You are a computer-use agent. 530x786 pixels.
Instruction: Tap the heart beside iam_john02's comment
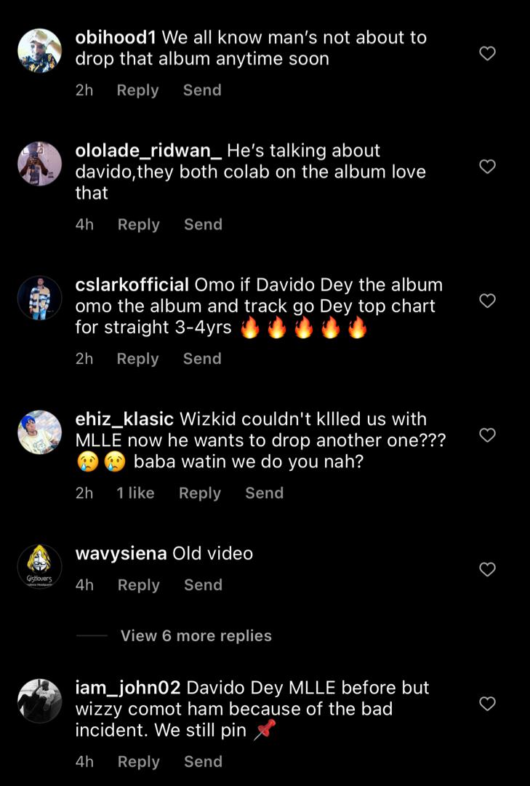(x=488, y=704)
